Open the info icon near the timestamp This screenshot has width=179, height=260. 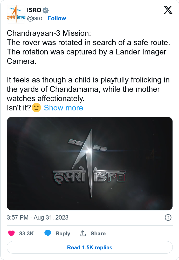point(168,217)
